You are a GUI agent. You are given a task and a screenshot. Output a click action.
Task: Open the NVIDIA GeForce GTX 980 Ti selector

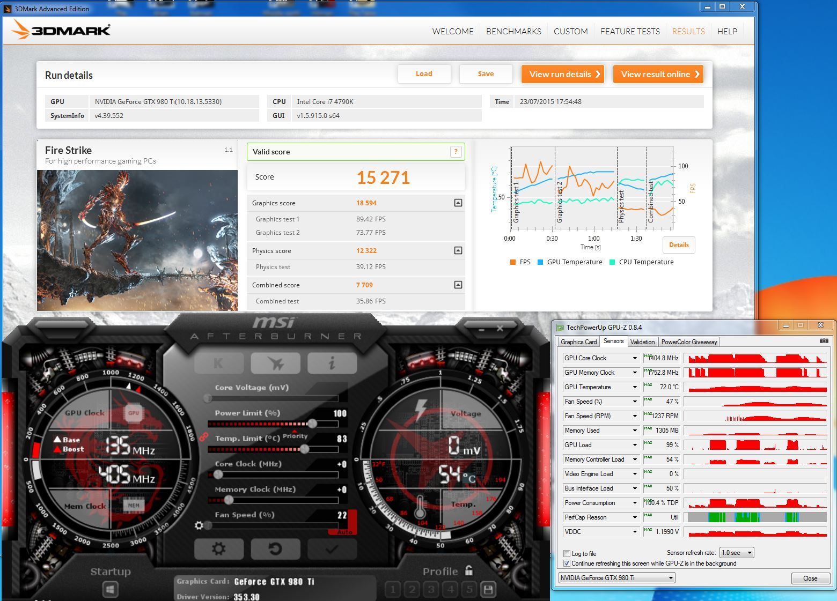616,578
